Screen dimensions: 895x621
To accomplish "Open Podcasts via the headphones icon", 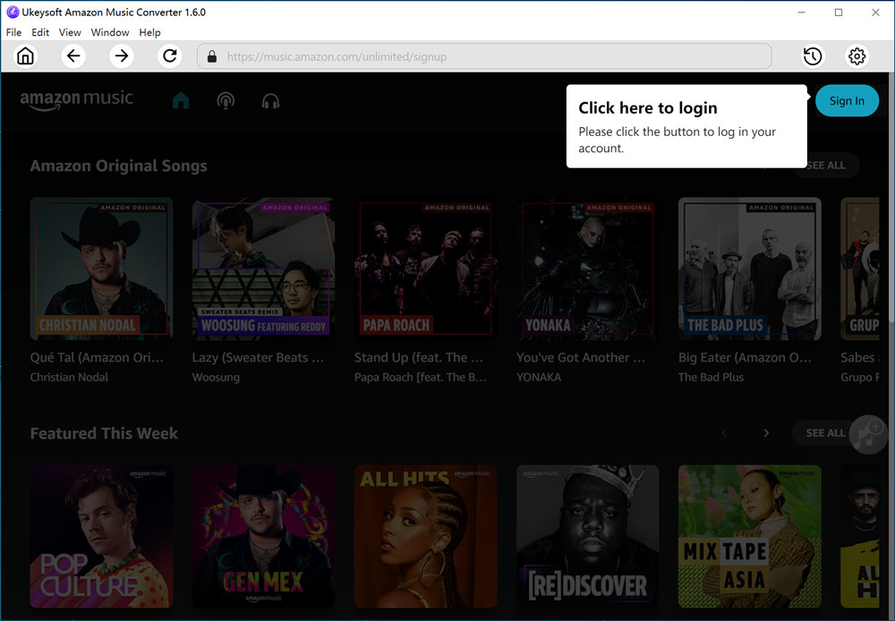I will click(x=270, y=100).
